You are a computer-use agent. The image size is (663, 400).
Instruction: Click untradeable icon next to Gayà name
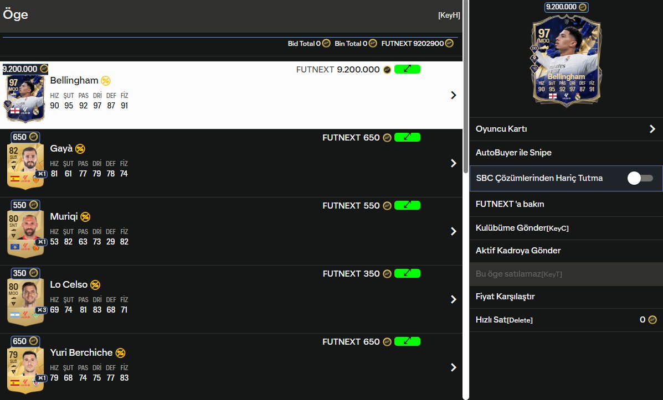coord(80,149)
